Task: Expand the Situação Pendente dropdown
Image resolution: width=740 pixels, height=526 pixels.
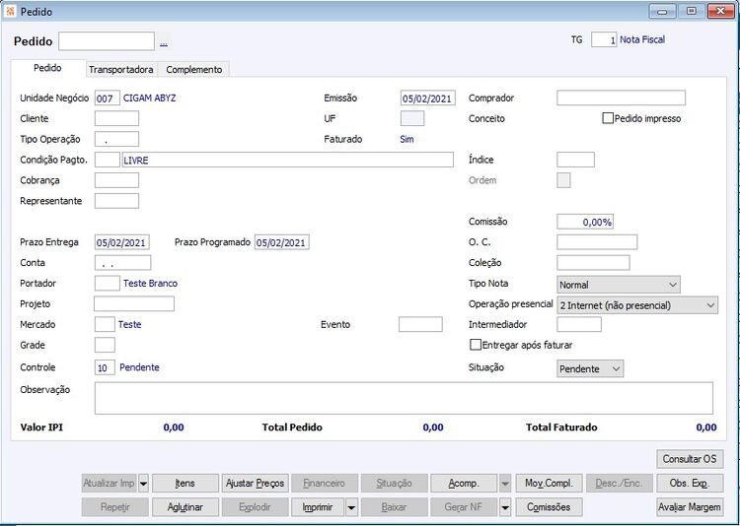Action: click(590, 368)
